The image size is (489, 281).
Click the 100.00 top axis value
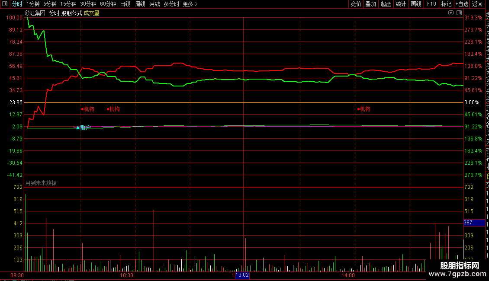click(14, 18)
